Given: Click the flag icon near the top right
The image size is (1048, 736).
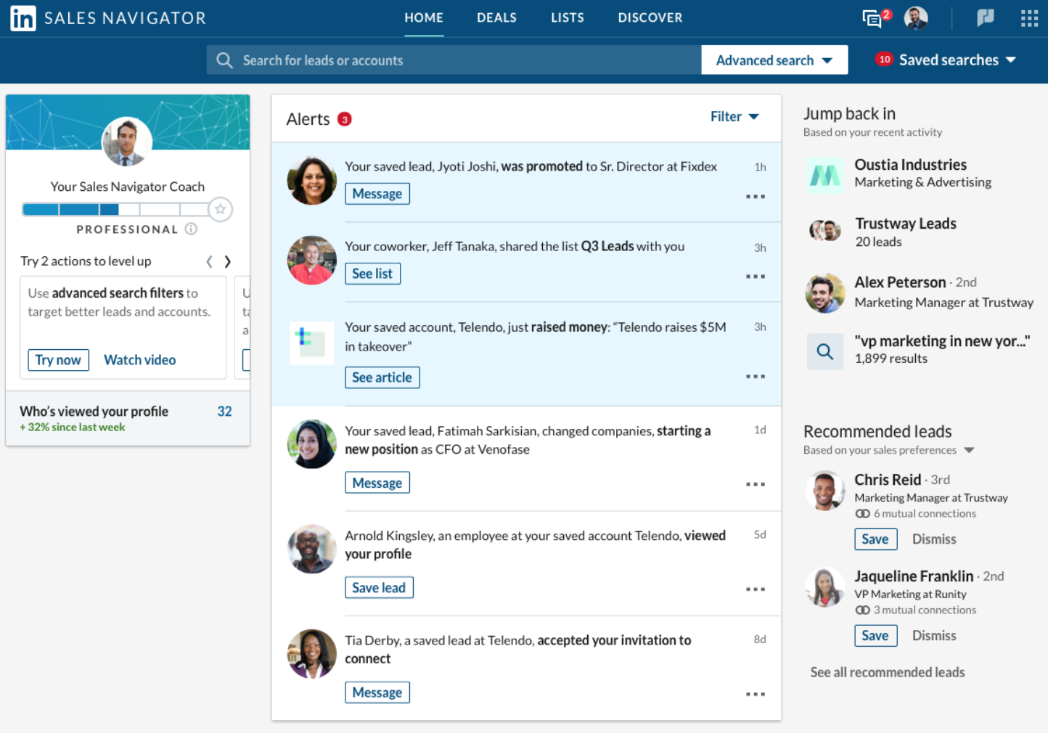Looking at the screenshot, I should tap(985, 18).
